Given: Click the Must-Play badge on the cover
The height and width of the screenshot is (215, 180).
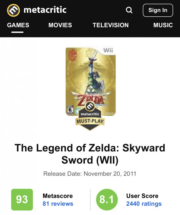Looking at the screenshot, I should click(x=90, y=116).
